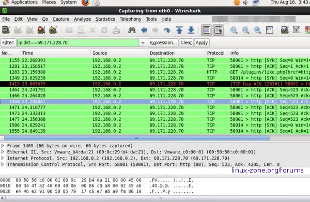Click the Expression... button
This screenshot has height=202, width=310.
pos(163,43)
